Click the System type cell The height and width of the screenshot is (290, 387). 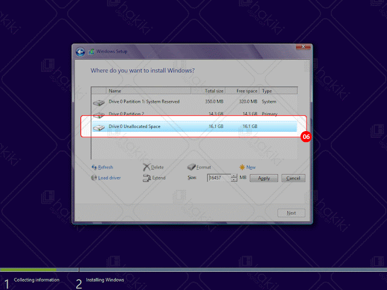(269, 101)
